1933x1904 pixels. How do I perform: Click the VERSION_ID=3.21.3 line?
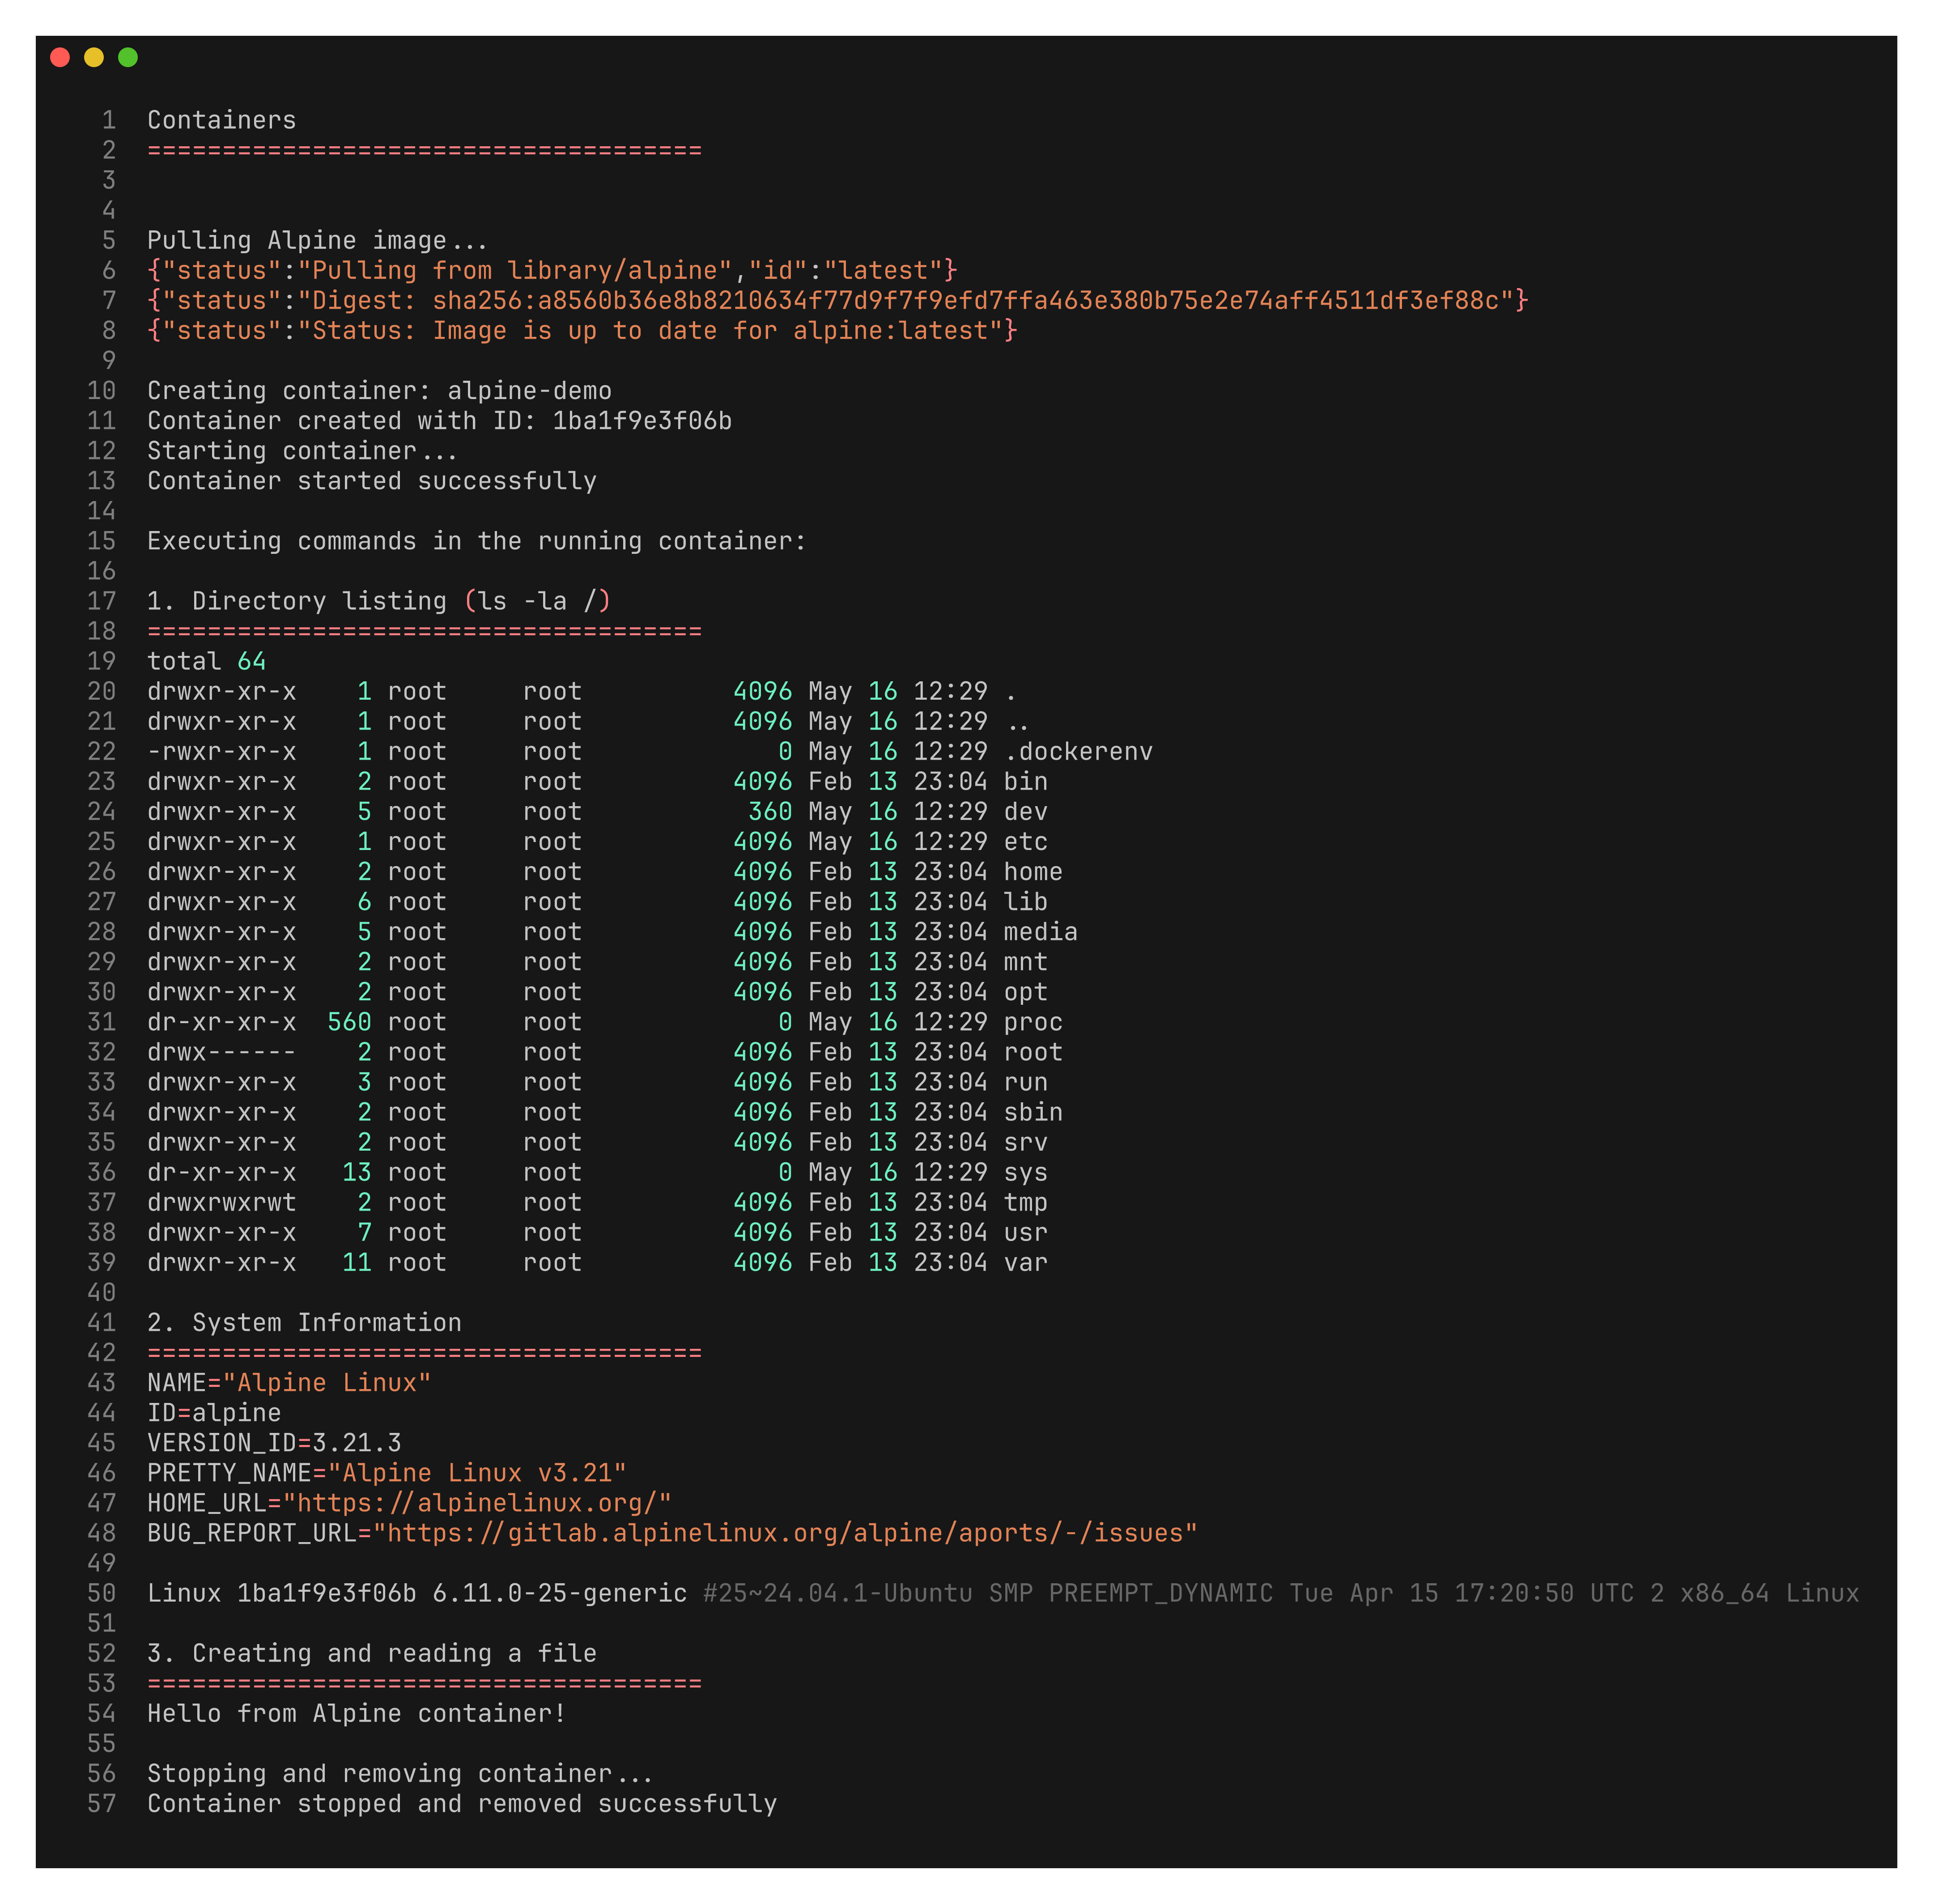coord(274,1443)
